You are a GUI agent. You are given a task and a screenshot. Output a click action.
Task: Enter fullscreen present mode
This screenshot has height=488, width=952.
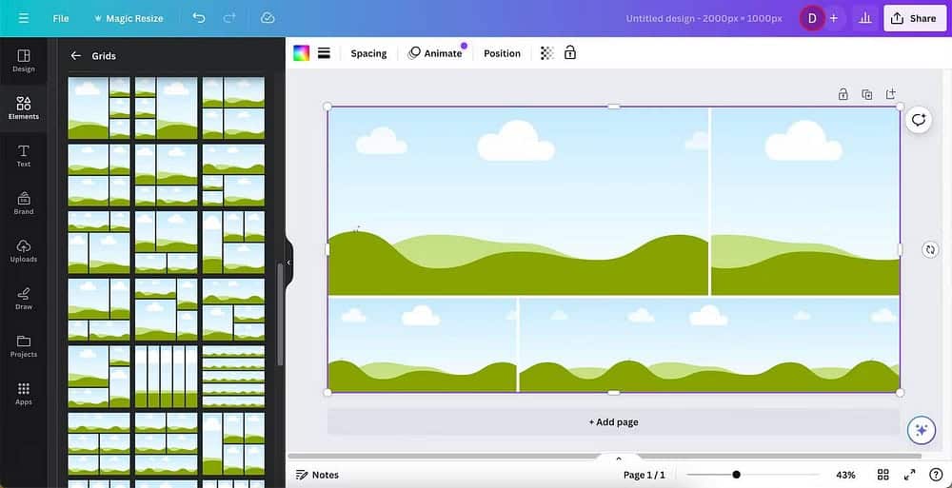(909, 475)
